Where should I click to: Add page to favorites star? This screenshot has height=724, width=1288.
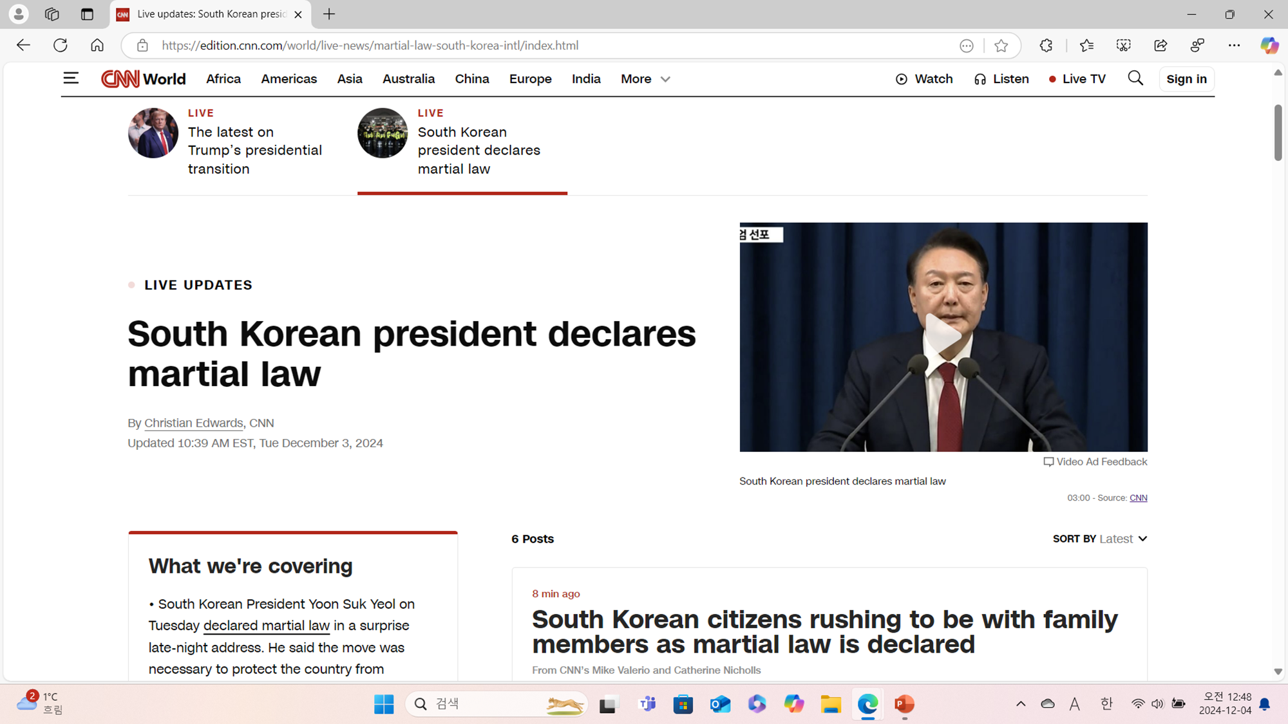(x=1001, y=46)
